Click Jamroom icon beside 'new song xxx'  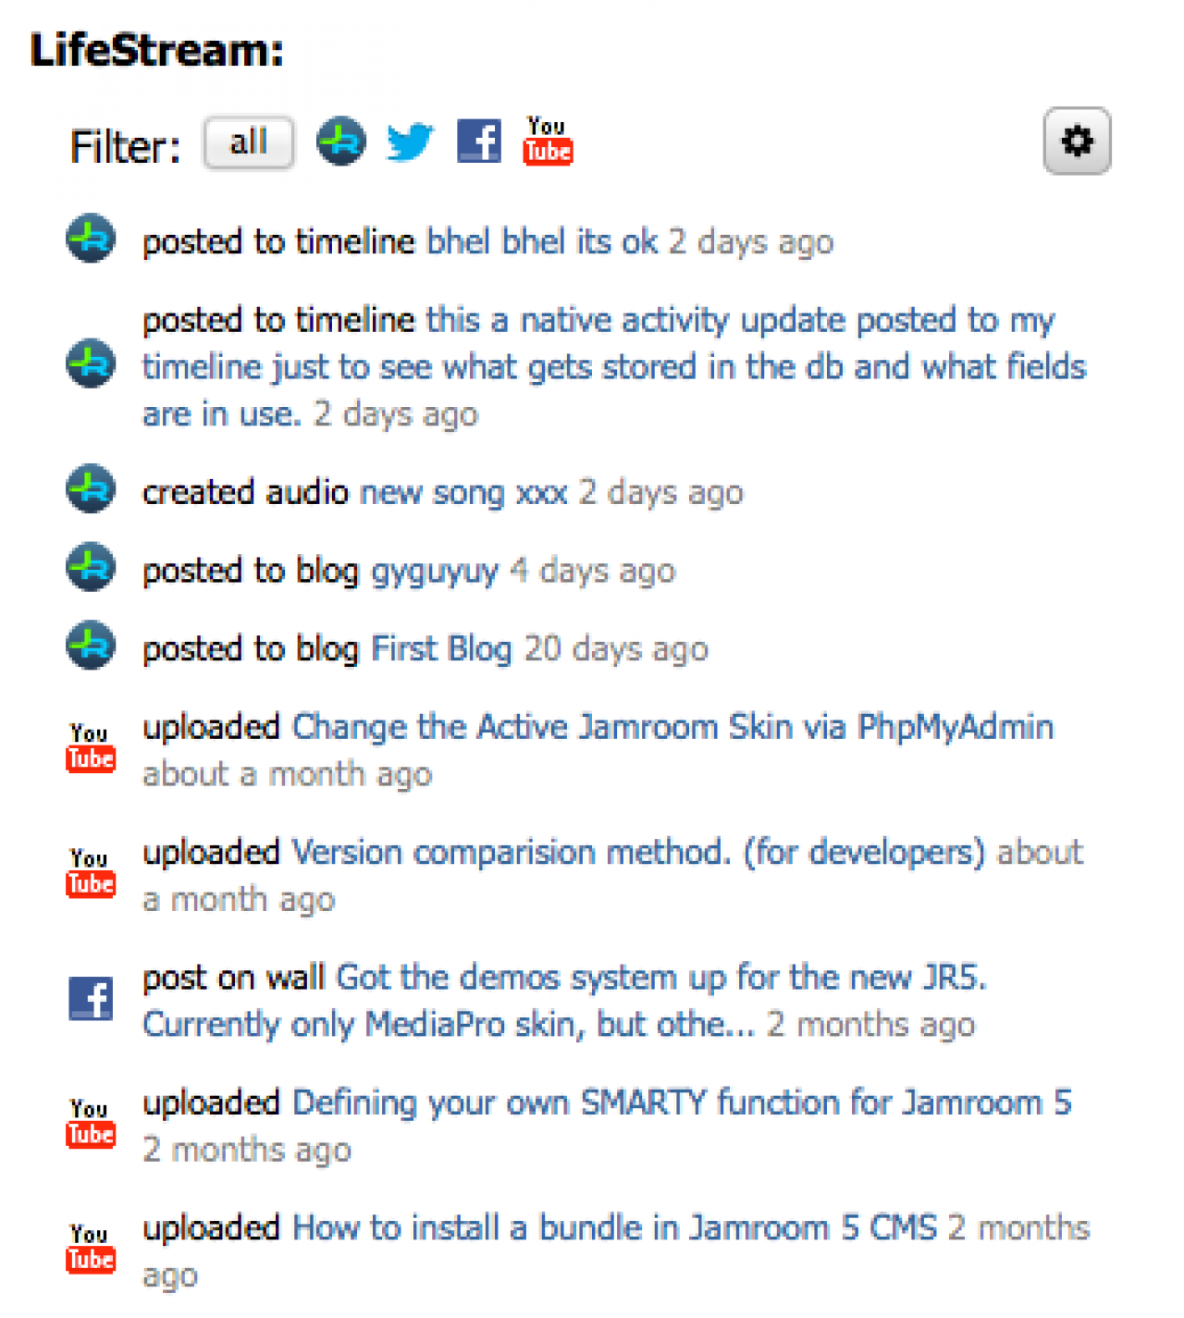91,489
